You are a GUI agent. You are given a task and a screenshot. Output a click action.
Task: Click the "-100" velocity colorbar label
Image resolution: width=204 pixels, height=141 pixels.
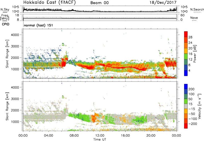(x=193, y=119)
